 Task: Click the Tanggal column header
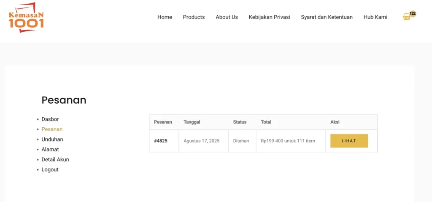coord(192,122)
